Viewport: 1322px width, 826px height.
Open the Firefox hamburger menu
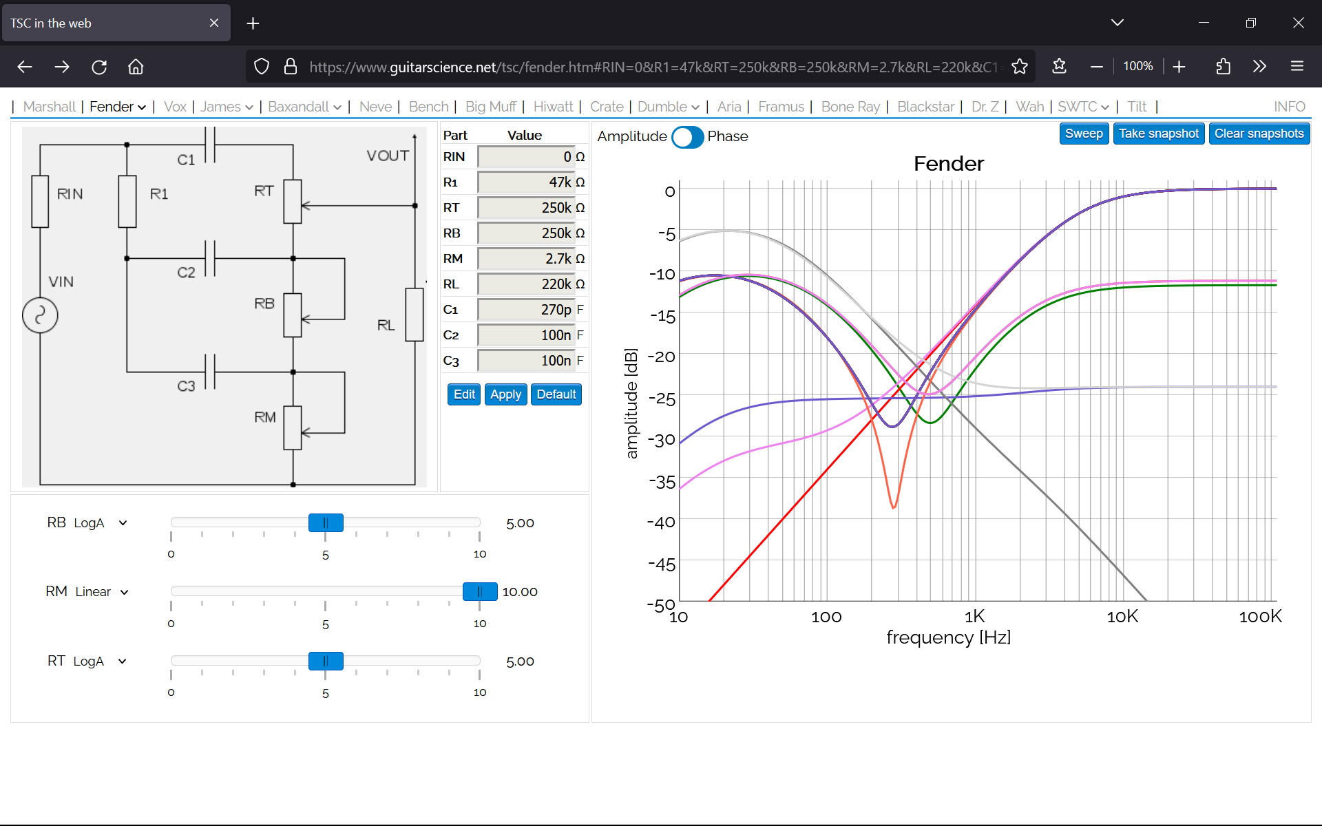click(1297, 67)
